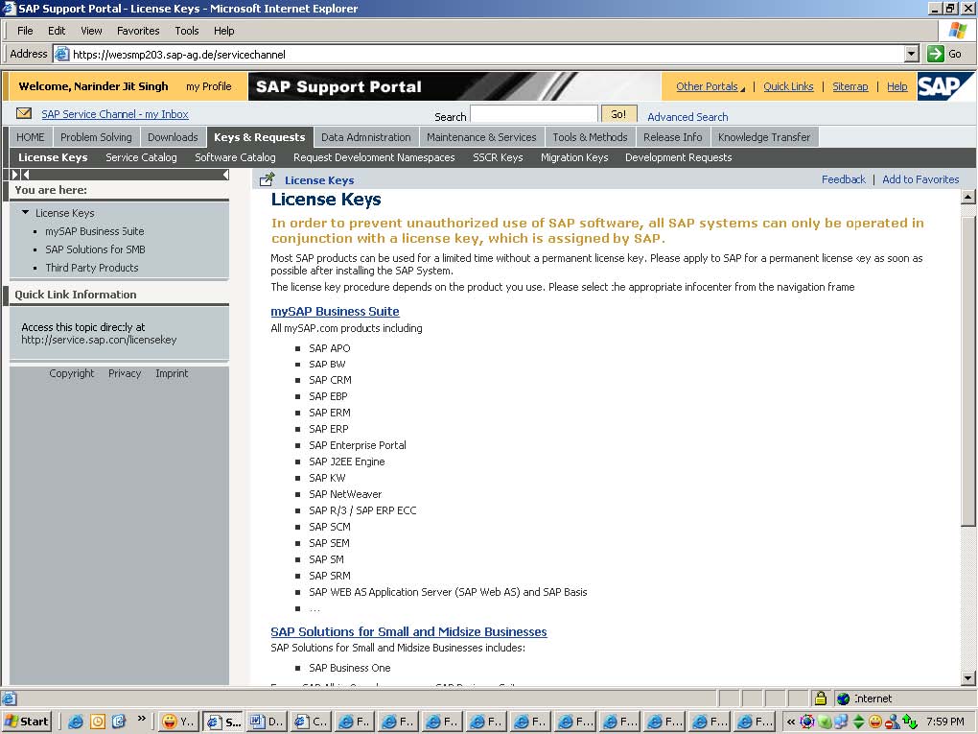Open SAP Service Channel - my Inbox
Viewport: 978px width, 734px height.
(115, 114)
